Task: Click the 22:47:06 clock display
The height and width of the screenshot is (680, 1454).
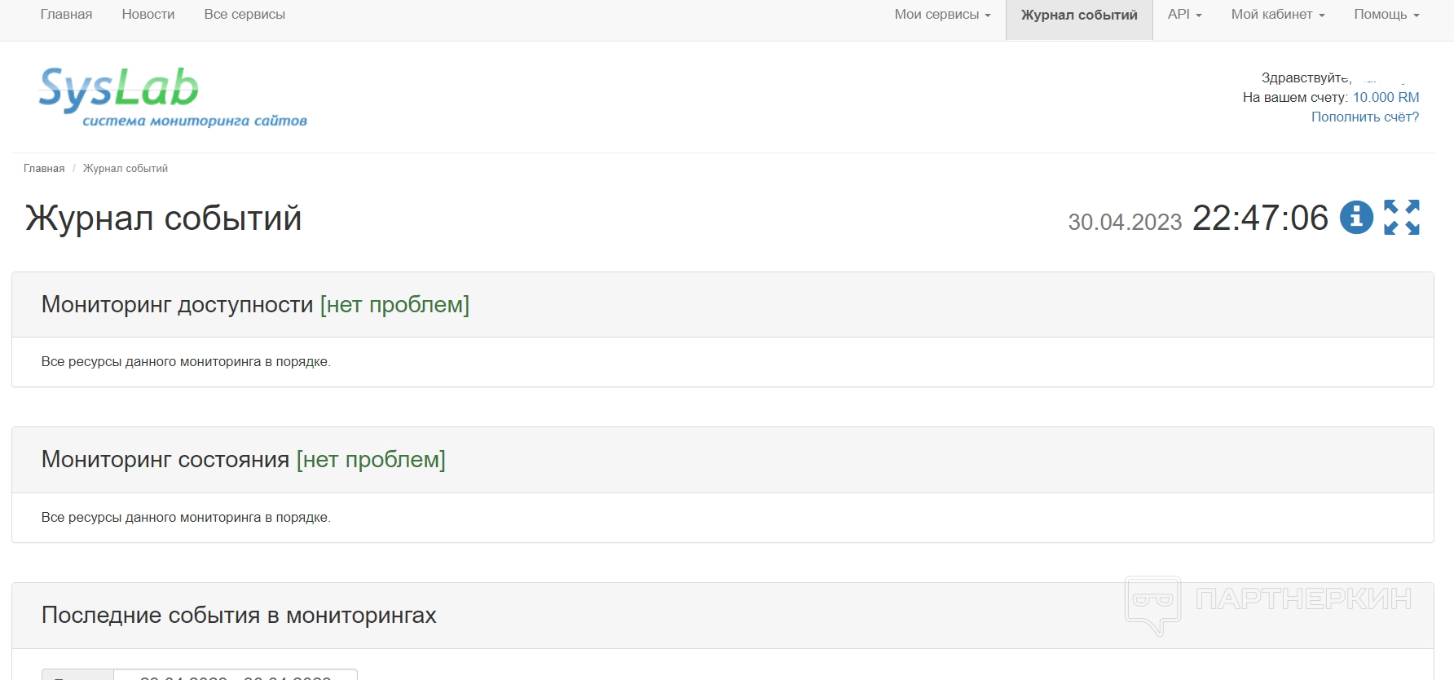Action: click(1260, 219)
